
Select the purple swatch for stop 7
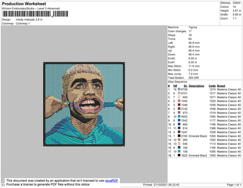[x=179, y=113]
